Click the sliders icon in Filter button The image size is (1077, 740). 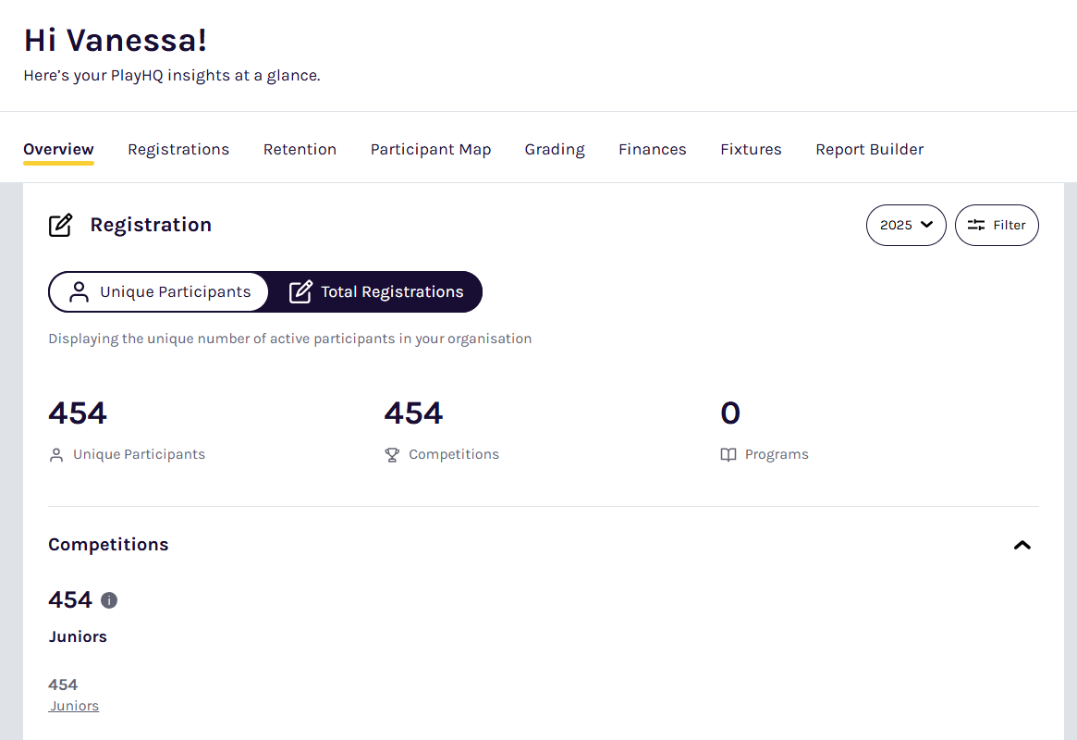coord(976,225)
